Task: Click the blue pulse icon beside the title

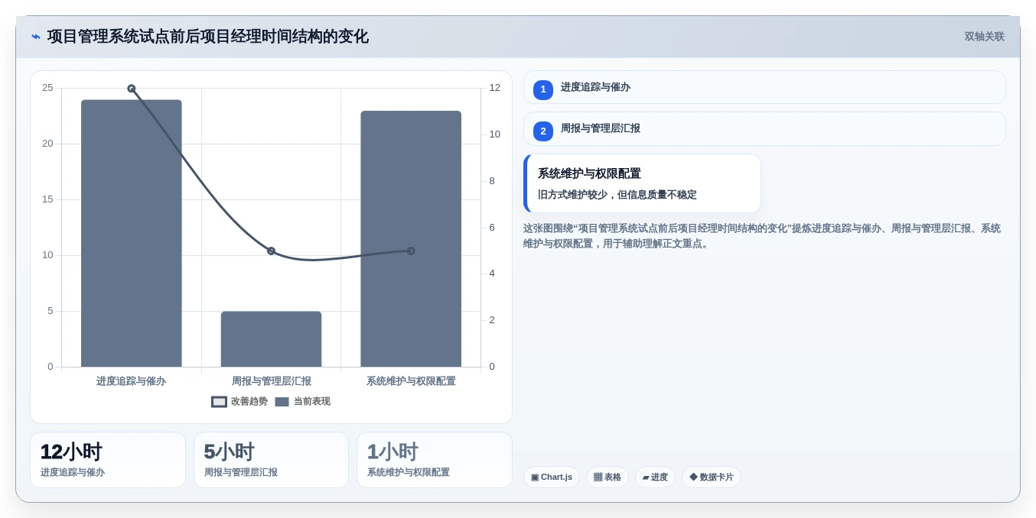Action: (x=36, y=37)
